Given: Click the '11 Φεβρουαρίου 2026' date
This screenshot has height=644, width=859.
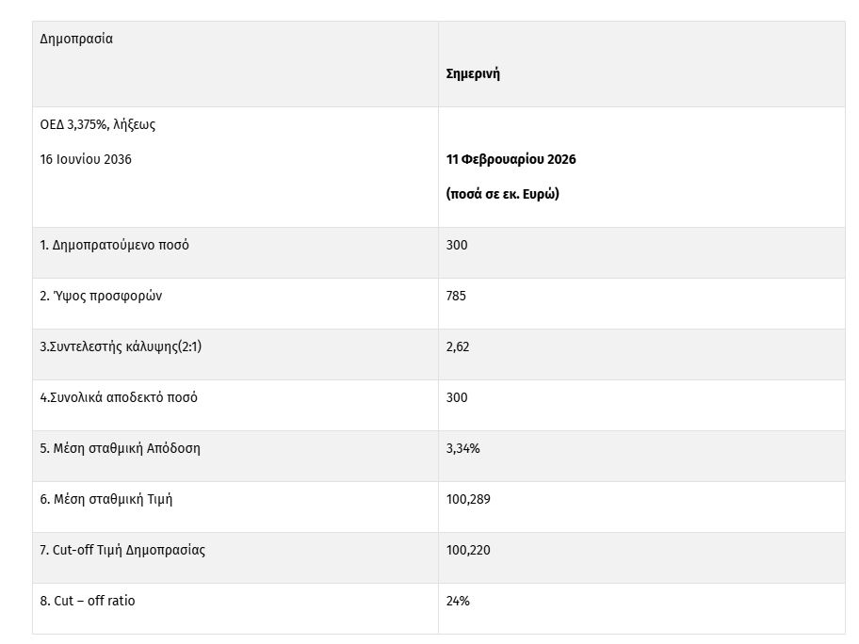Looking at the screenshot, I should click(511, 160).
